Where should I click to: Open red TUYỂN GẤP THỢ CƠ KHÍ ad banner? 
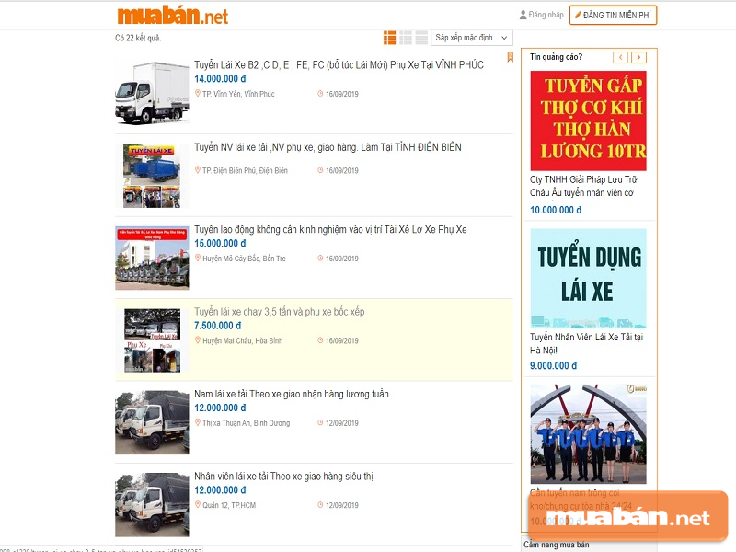pyautogui.click(x=588, y=121)
